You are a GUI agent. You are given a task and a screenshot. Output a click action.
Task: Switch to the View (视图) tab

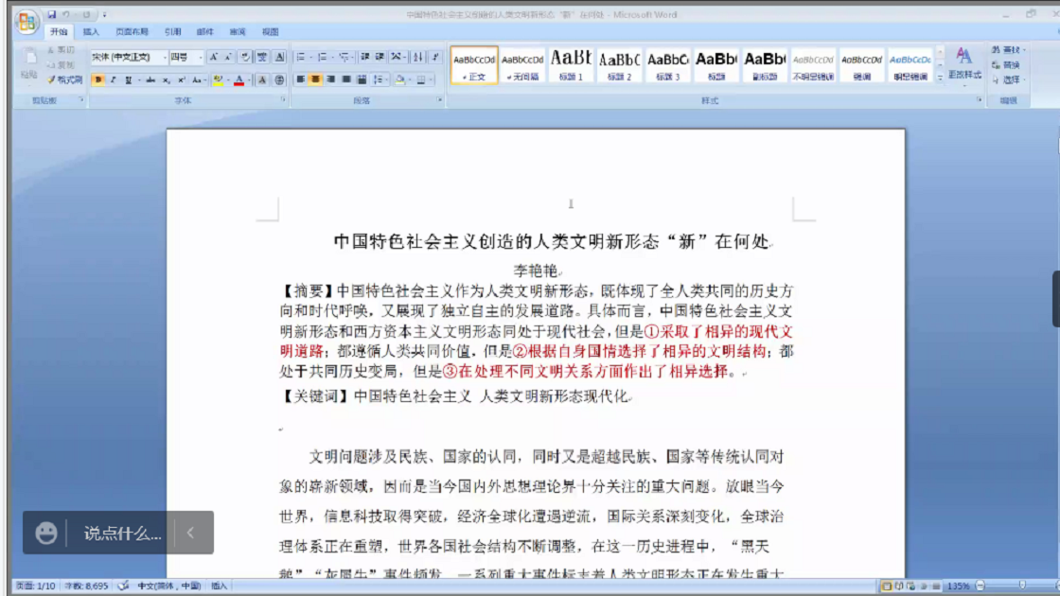(271, 32)
